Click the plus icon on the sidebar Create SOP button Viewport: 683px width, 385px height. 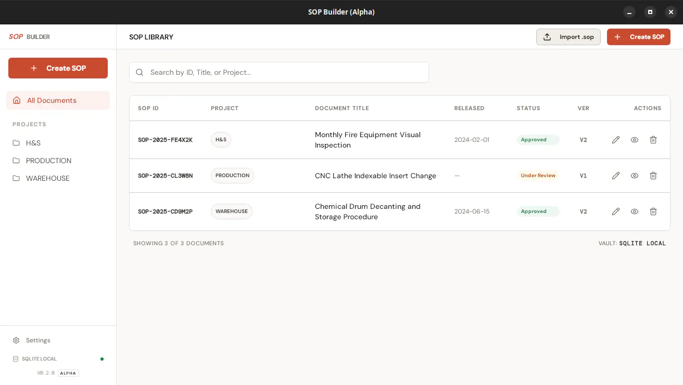coord(34,68)
